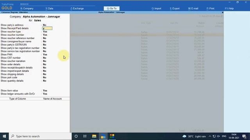Toggle Show voucher number value

tap(45, 35)
